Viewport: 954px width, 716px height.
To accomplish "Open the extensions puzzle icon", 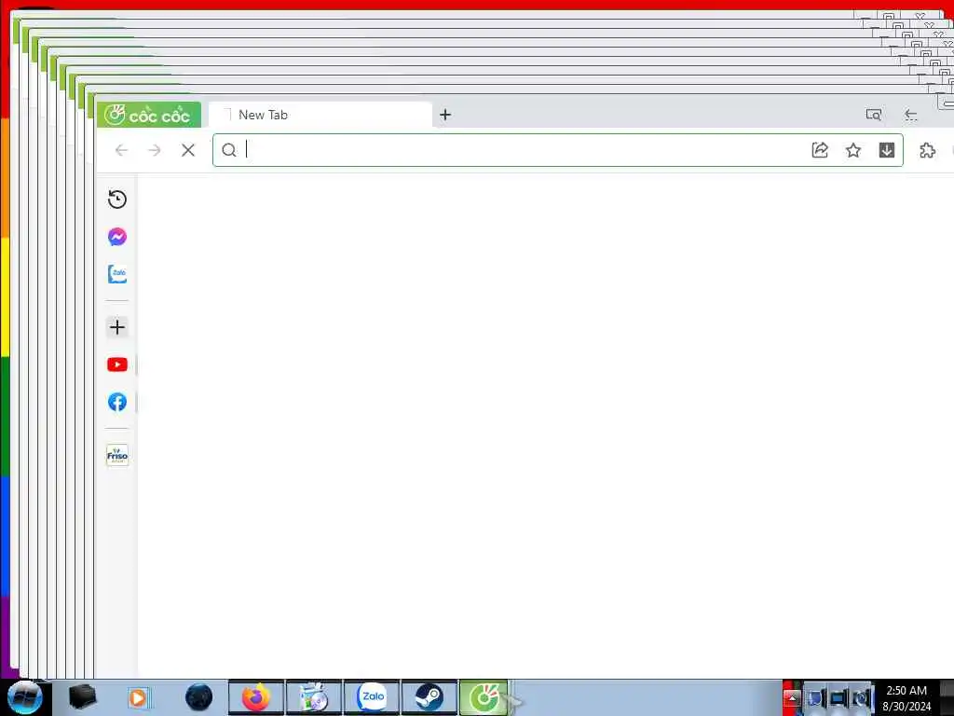I will tap(927, 150).
